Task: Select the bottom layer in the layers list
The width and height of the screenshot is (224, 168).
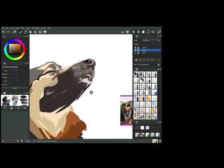Action: point(147,53)
